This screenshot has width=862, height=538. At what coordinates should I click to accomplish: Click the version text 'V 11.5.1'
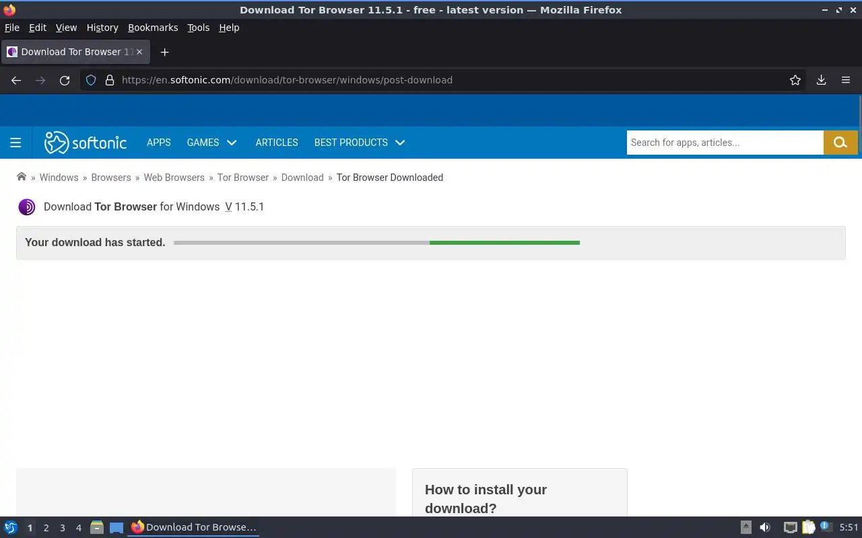[x=244, y=207]
